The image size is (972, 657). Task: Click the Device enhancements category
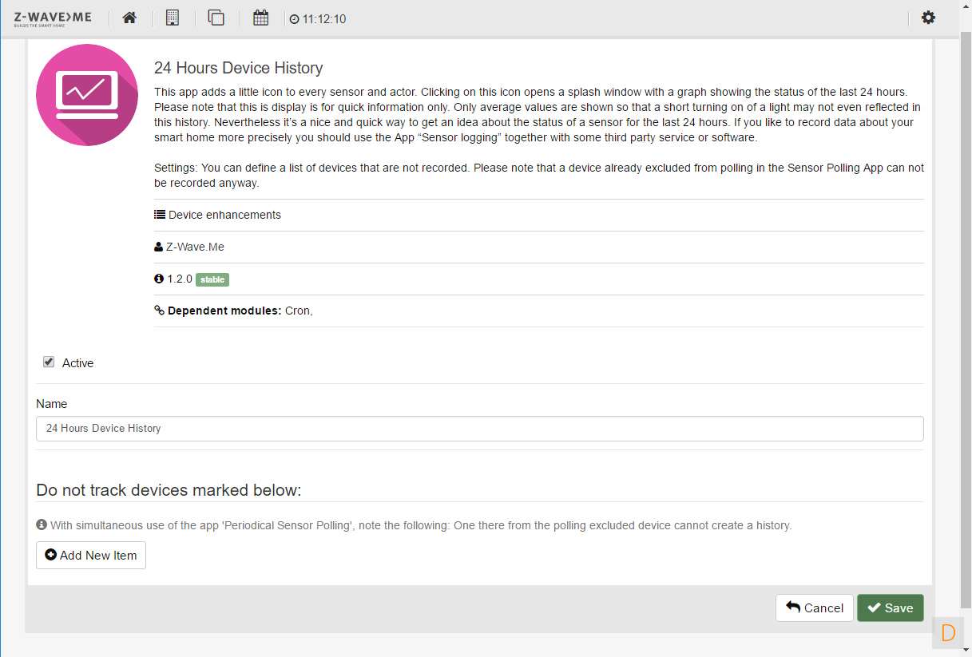click(x=224, y=215)
